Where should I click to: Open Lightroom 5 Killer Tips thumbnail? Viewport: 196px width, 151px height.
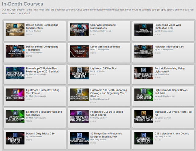click(79, 73)
